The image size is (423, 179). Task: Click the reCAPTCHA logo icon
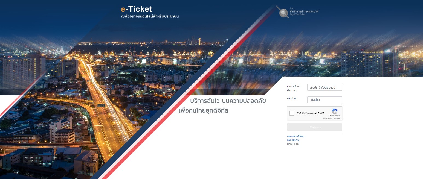pos(335,111)
